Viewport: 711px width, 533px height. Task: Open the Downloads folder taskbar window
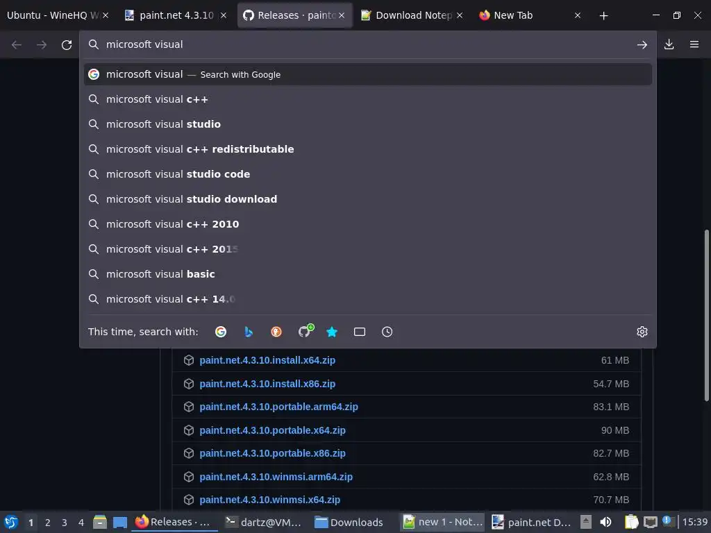point(349,522)
